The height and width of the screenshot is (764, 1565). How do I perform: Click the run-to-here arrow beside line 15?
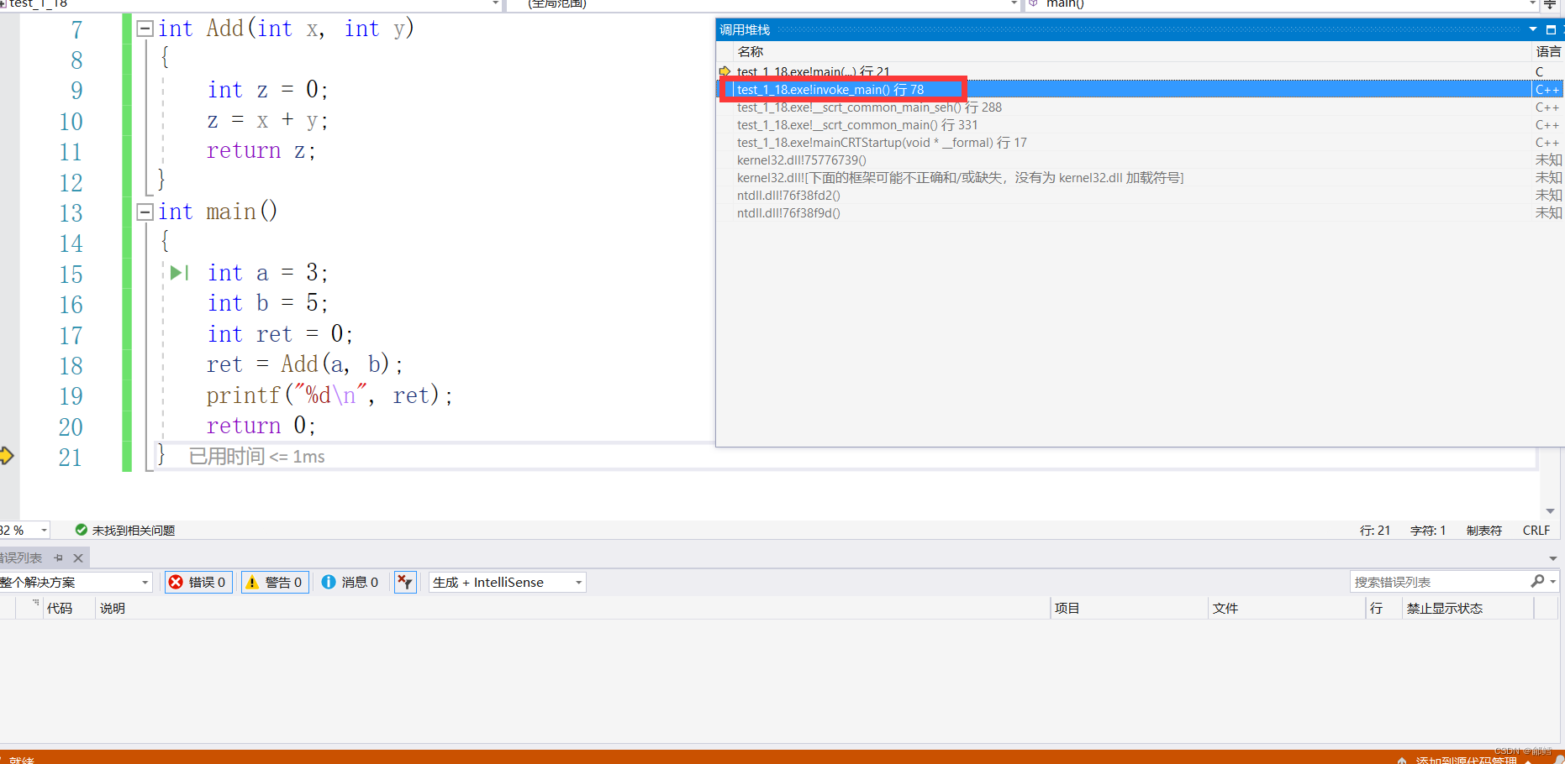point(178,273)
